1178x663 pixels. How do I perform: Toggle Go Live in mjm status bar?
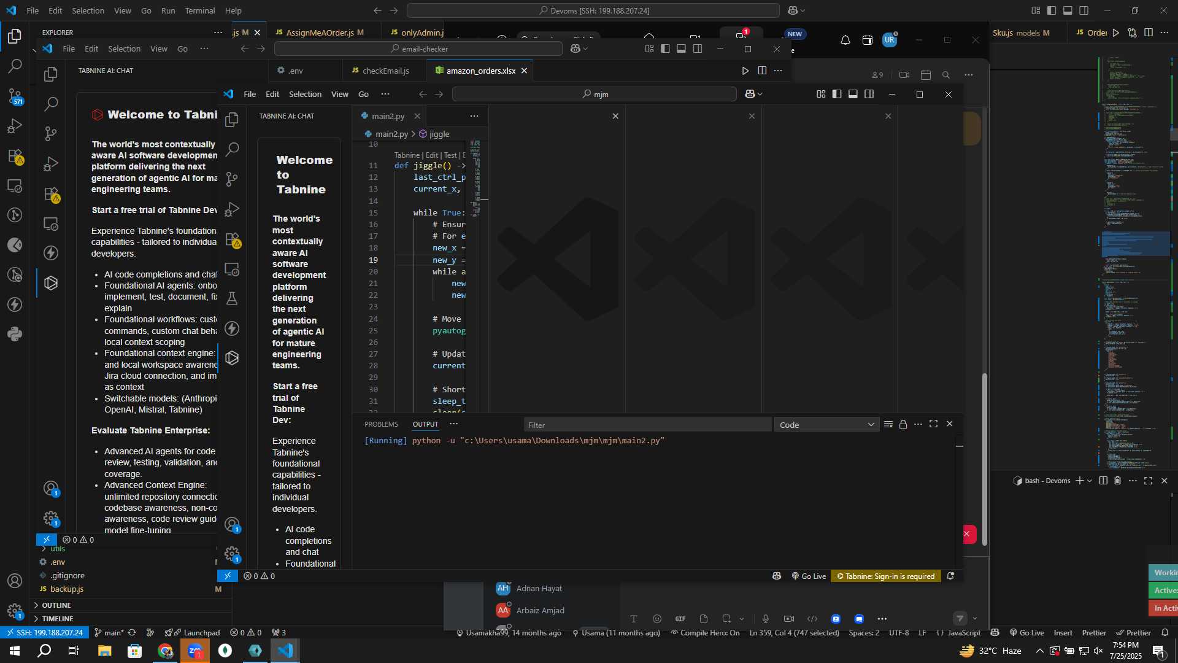coord(809,576)
